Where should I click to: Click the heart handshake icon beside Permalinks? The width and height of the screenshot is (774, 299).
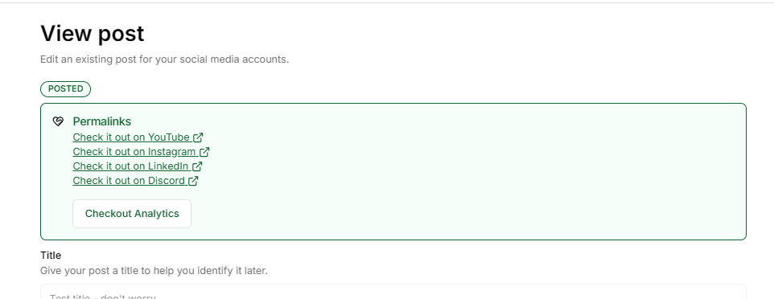(x=58, y=121)
